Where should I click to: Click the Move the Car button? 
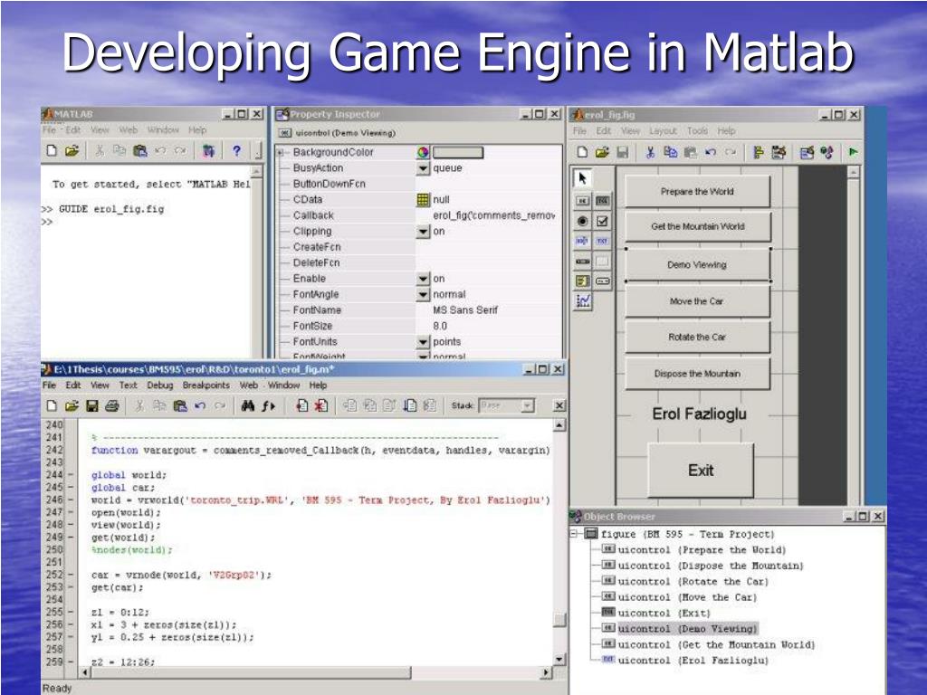pos(698,301)
